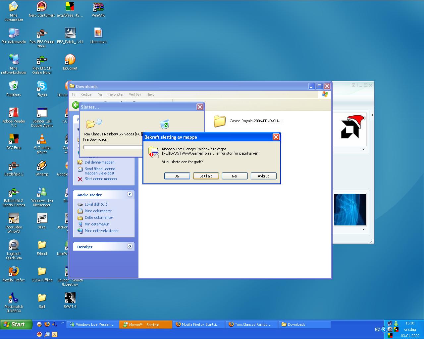Image resolution: width=424 pixels, height=339 pixels.
Task: Open the Spill folder on desktop
Action: 42,301
